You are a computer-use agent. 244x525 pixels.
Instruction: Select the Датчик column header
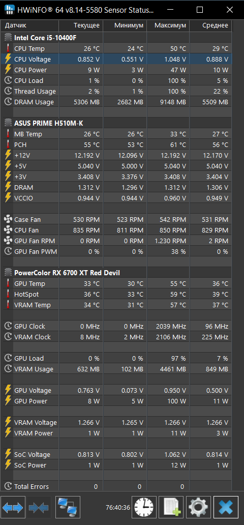(x=30, y=25)
